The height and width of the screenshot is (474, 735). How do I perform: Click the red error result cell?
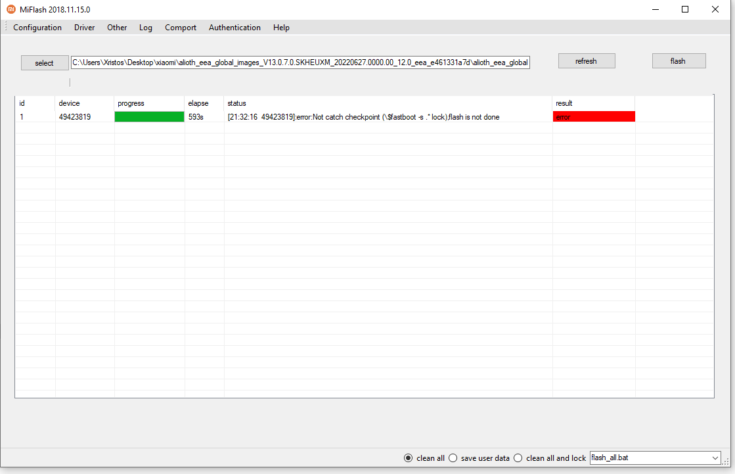pyautogui.click(x=594, y=117)
